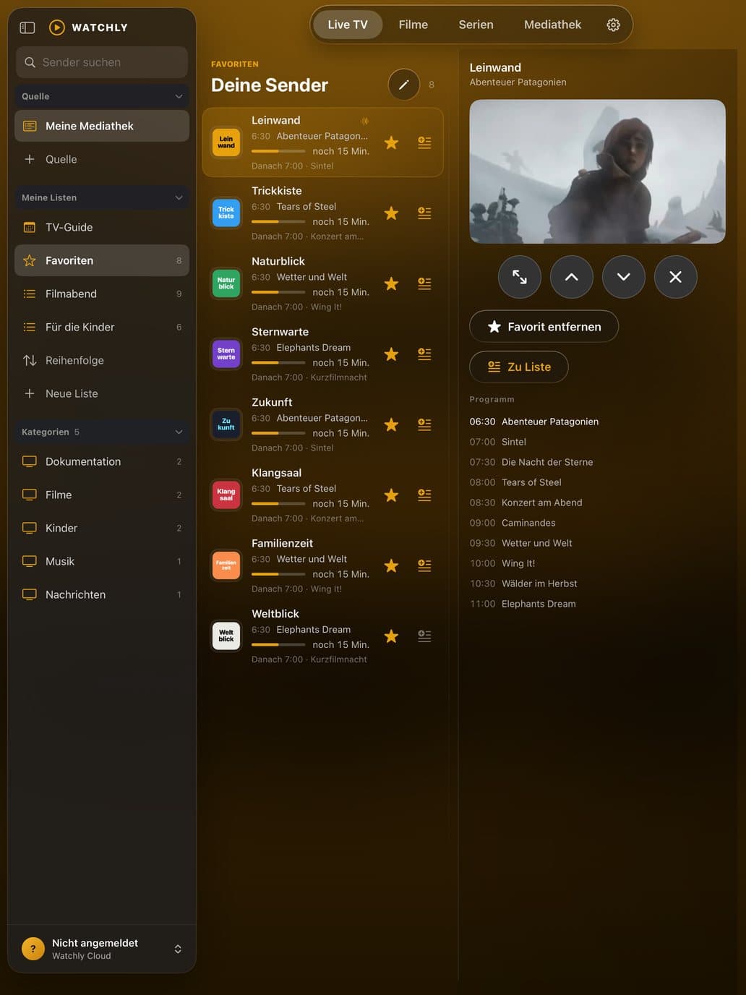This screenshot has width=746, height=995.
Task: Click the plus icon next to Quelle
Action: [30, 159]
